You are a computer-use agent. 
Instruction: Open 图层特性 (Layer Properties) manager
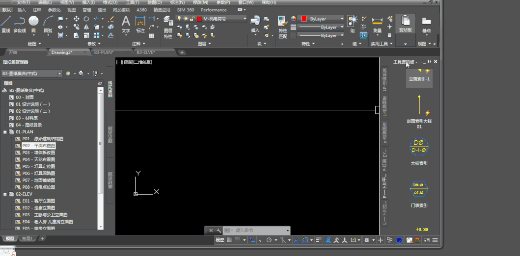tap(168, 27)
